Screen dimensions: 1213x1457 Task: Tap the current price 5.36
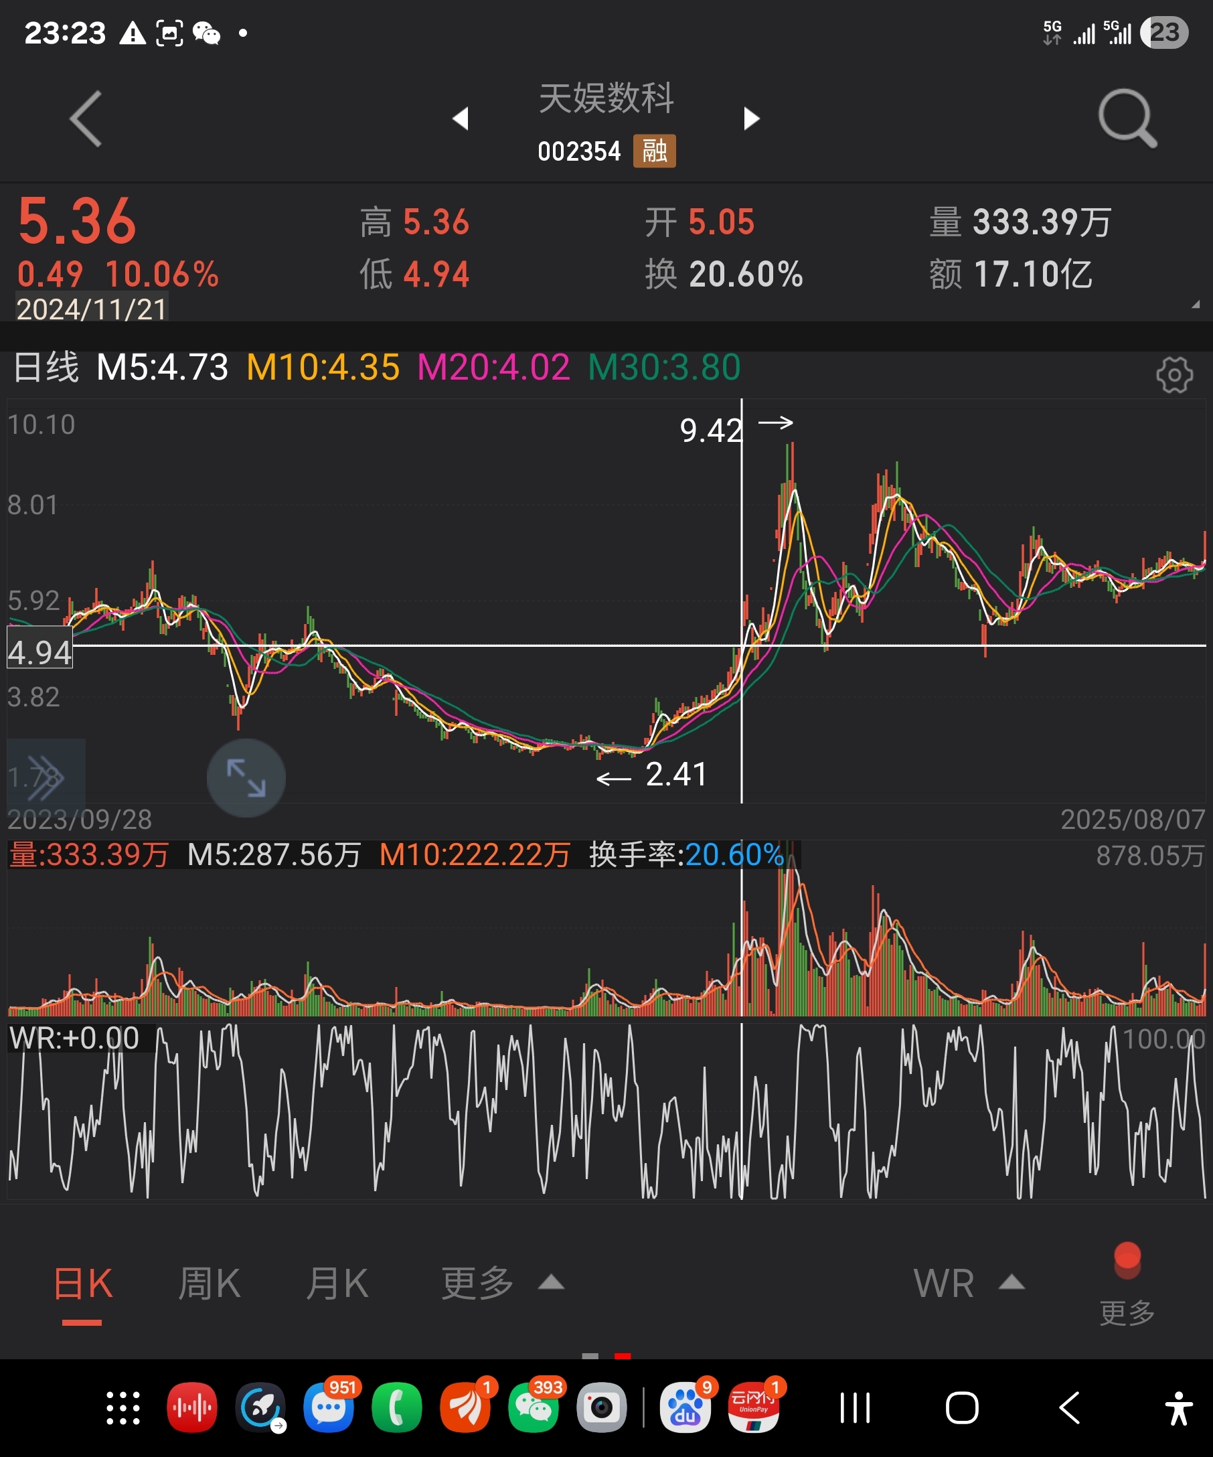tap(77, 222)
